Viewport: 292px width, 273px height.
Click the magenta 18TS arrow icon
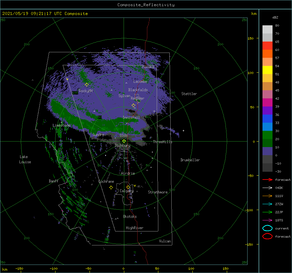pos(267,220)
